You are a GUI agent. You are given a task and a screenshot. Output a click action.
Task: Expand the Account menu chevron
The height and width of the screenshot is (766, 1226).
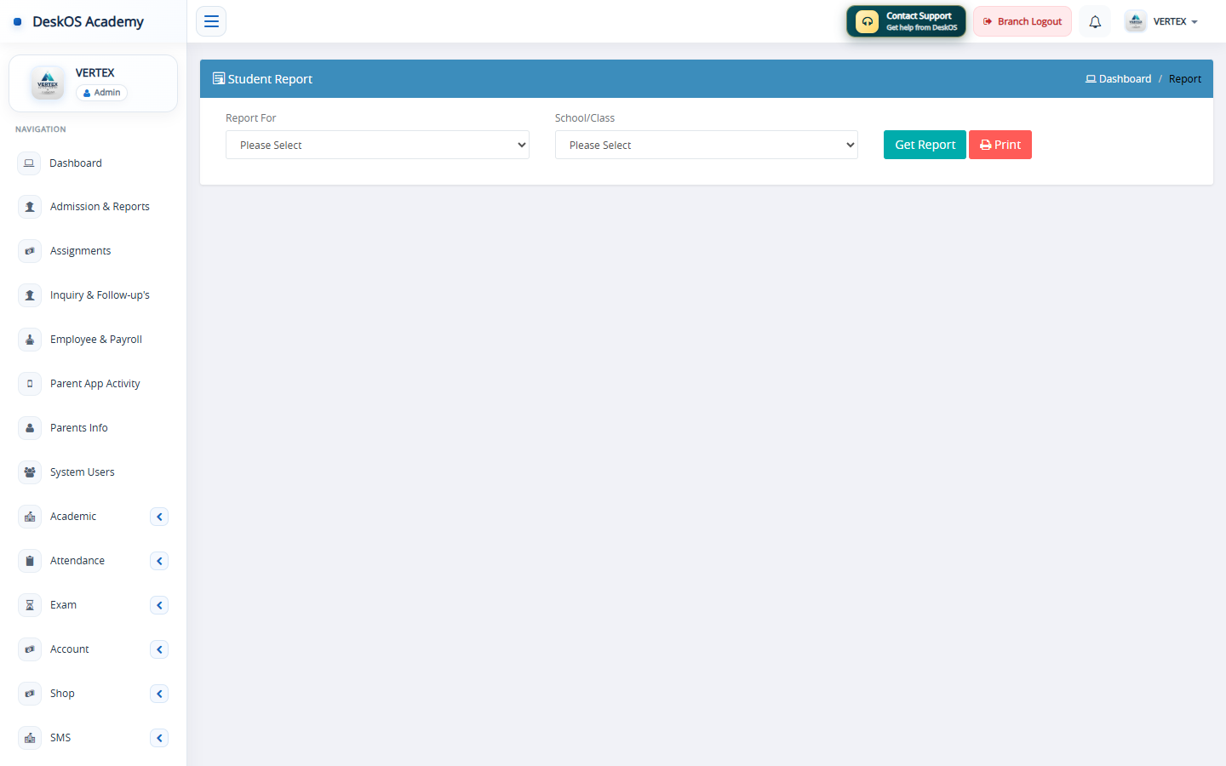pos(159,649)
